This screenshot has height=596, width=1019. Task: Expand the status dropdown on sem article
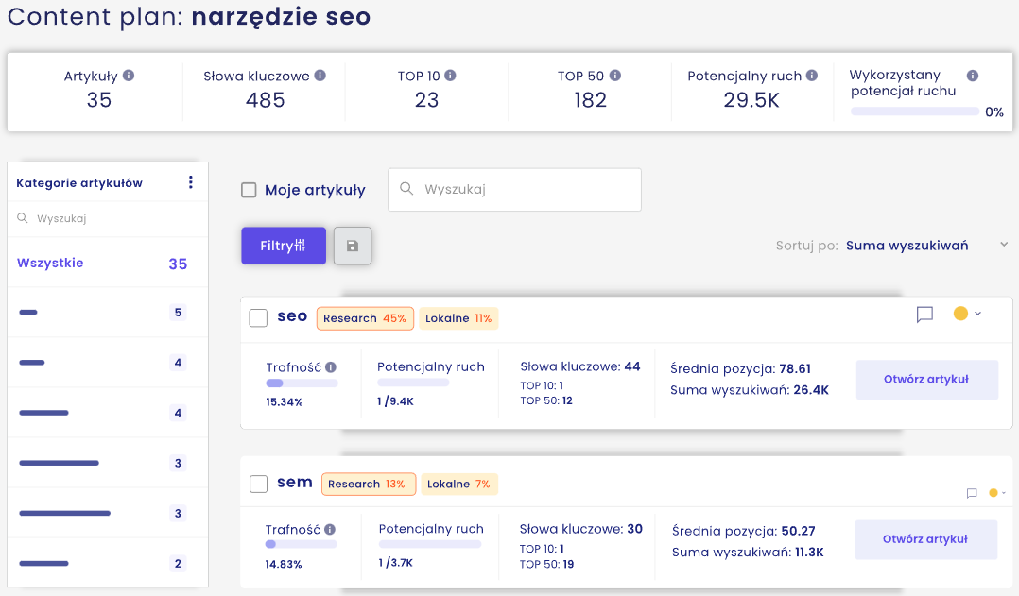coord(997,493)
